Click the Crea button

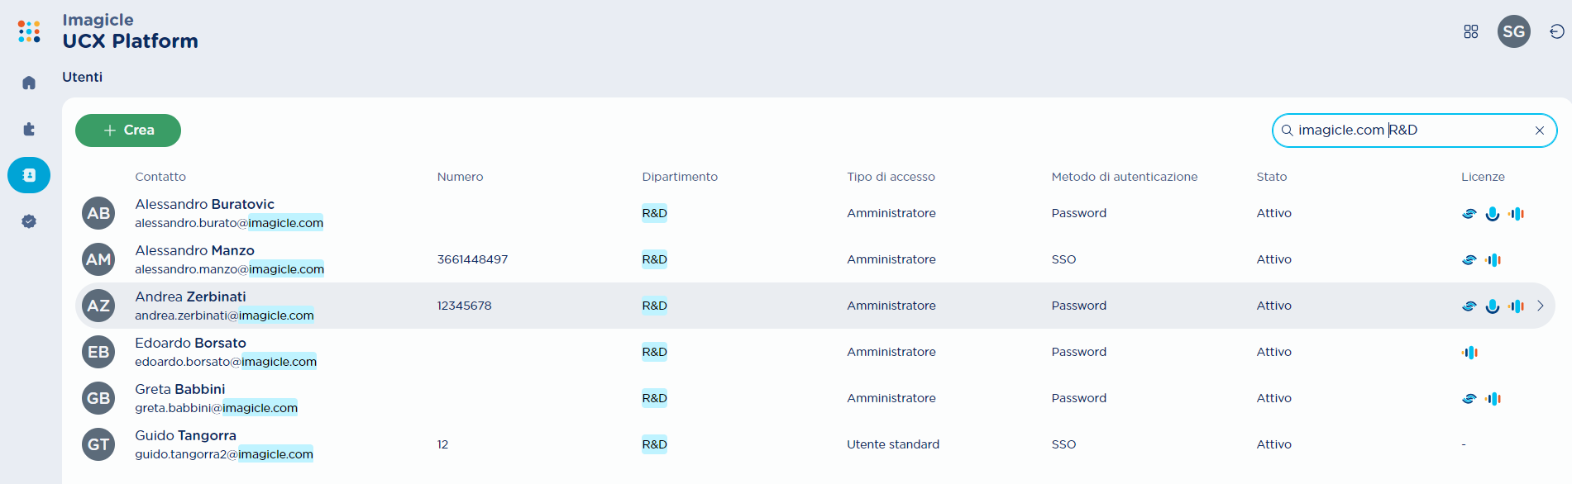pos(128,130)
